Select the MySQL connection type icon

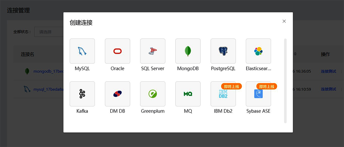tap(82, 51)
